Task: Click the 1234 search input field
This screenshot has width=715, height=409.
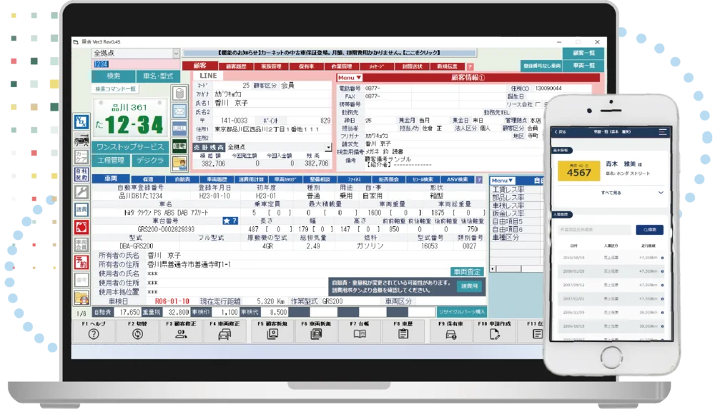Action: [x=136, y=64]
